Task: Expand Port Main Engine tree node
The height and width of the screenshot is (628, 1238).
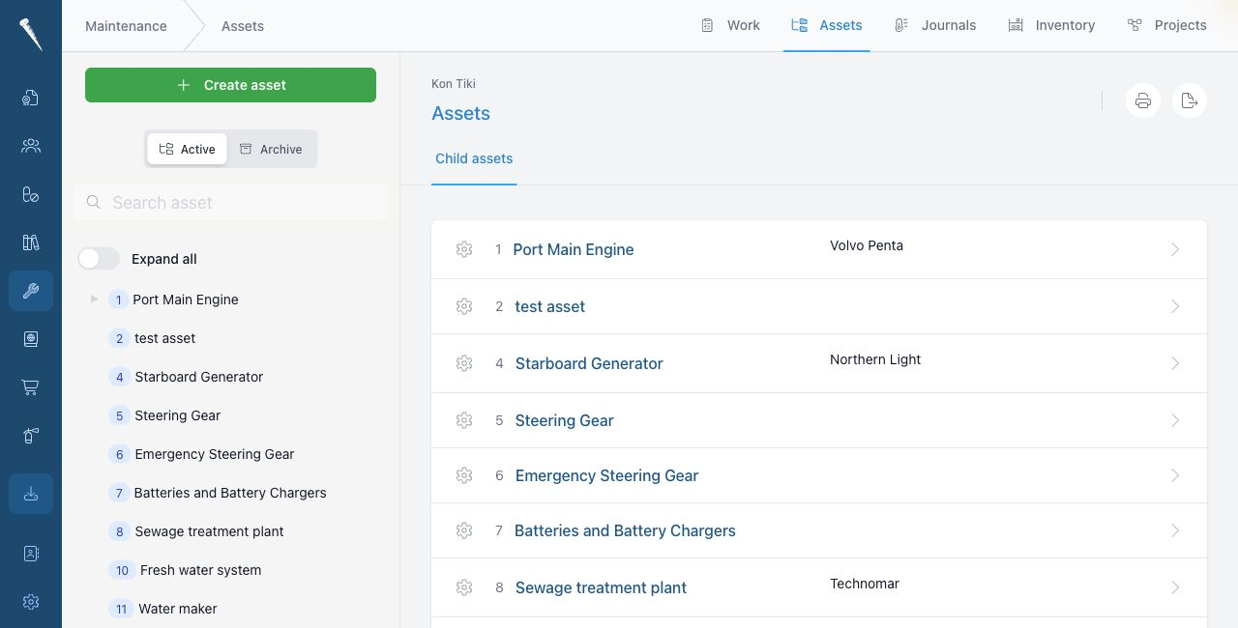Action: [x=94, y=300]
